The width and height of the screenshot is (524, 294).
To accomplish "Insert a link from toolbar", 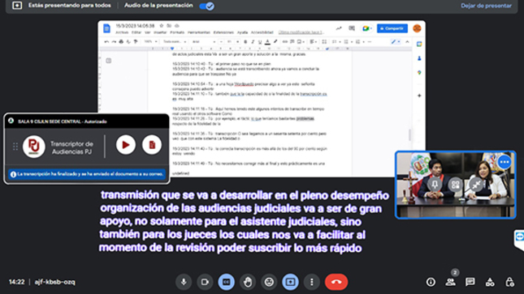I will point(284,41).
